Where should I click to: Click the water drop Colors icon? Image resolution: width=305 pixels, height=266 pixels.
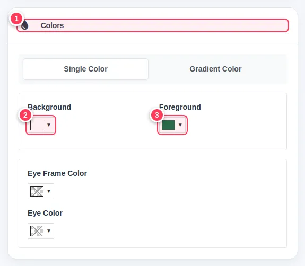(25, 25)
